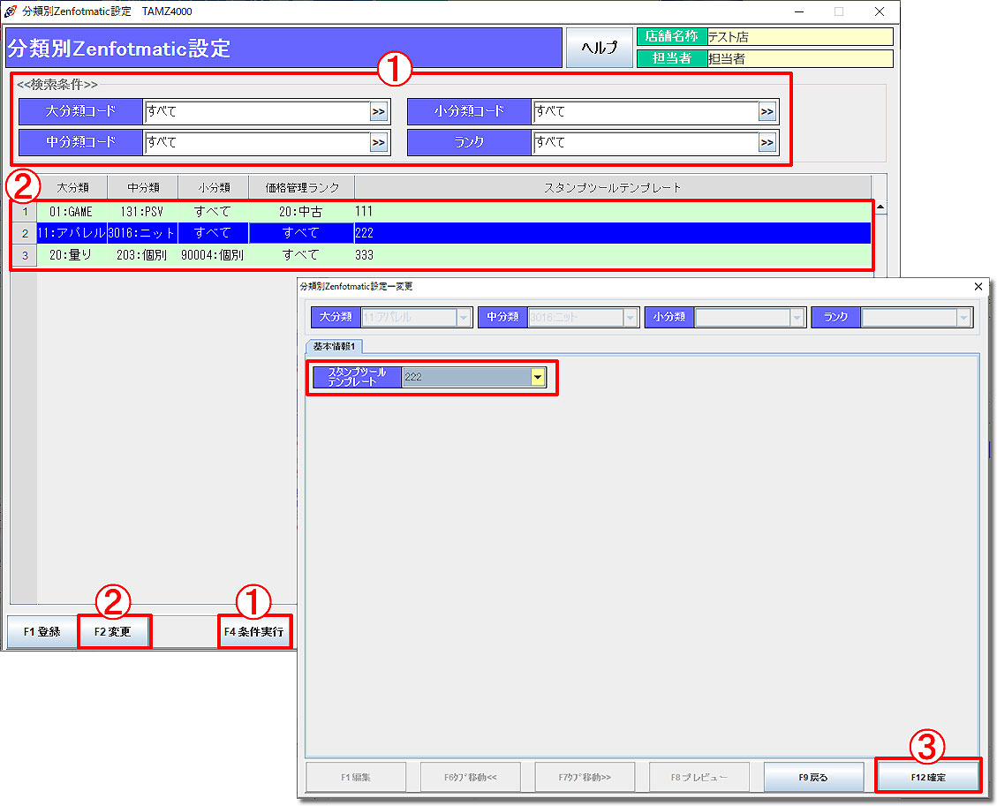The width and height of the screenshot is (997, 806).
Task: Click F1 編集 button in dialog
Action: [356, 778]
